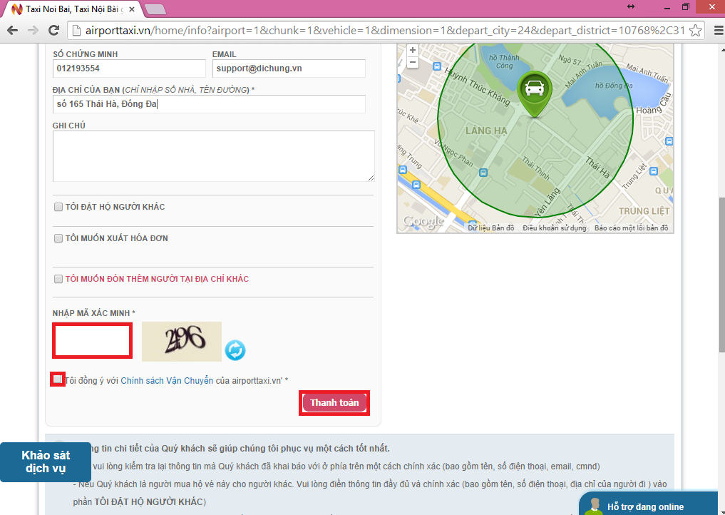The image size is (725, 515).
Task: Open a new browser tab
Action: (155, 9)
